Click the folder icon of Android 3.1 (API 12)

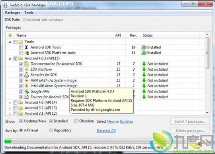(21, 113)
